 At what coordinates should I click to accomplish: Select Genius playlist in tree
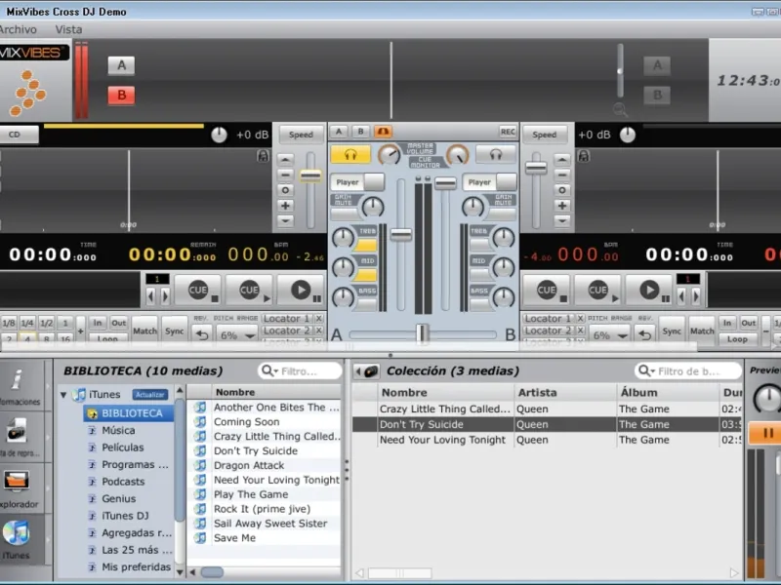(x=118, y=498)
